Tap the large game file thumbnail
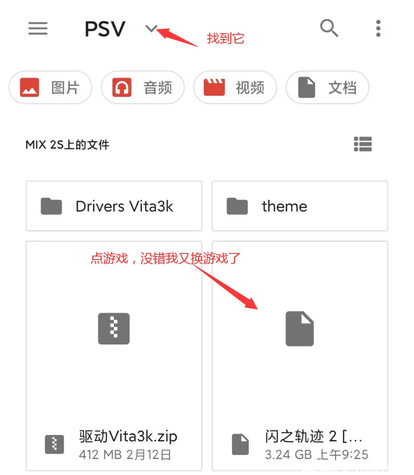The height and width of the screenshot is (475, 414). pos(300,329)
